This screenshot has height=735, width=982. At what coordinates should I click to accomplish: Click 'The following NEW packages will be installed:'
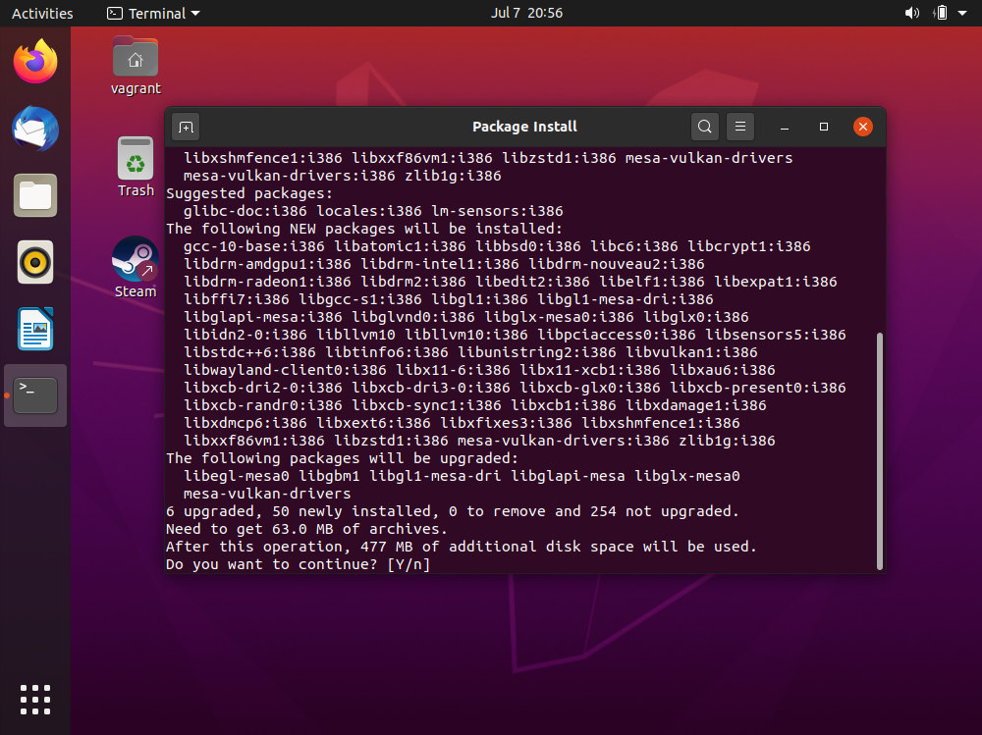tap(364, 229)
